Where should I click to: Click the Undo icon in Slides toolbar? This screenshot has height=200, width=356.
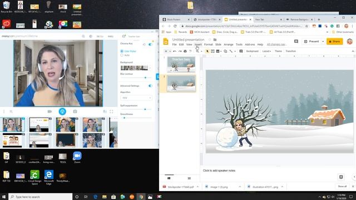175,51
